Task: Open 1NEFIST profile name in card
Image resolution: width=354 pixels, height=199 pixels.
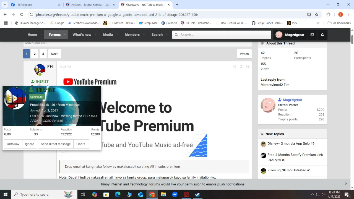Action: point(45,90)
